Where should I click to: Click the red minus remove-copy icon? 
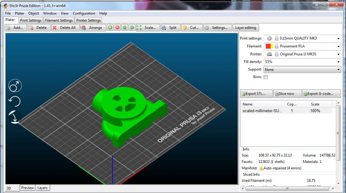coord(117,28)
